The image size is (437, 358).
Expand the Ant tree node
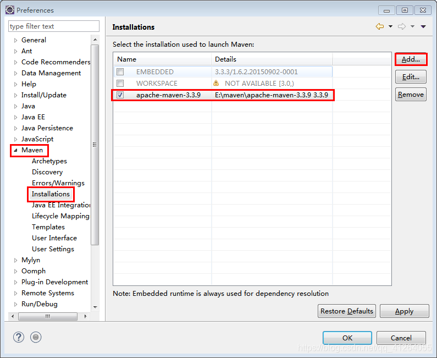15,51
